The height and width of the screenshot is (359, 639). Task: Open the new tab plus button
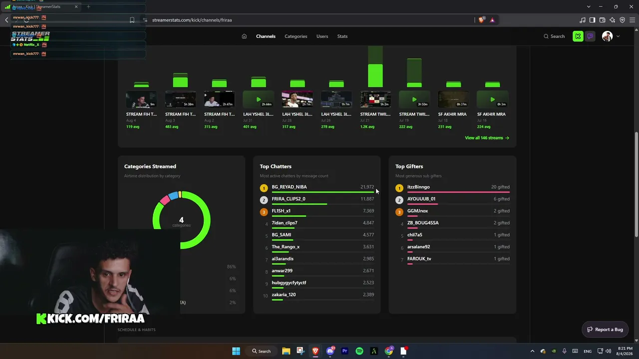[x=88, y=6]
